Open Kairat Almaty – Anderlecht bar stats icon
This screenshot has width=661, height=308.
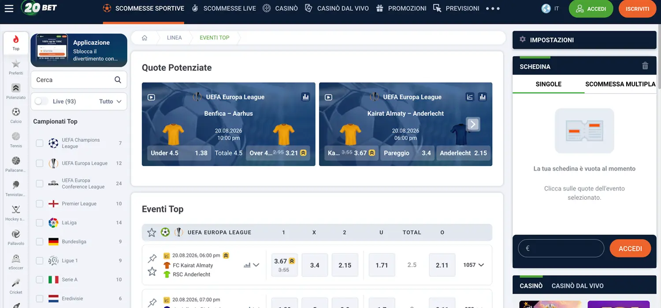(x=483, y=97)
